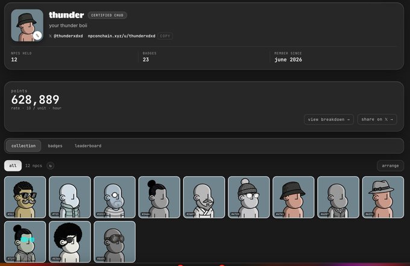Click the 'thunder' profile name heading

tap(66, 15)
